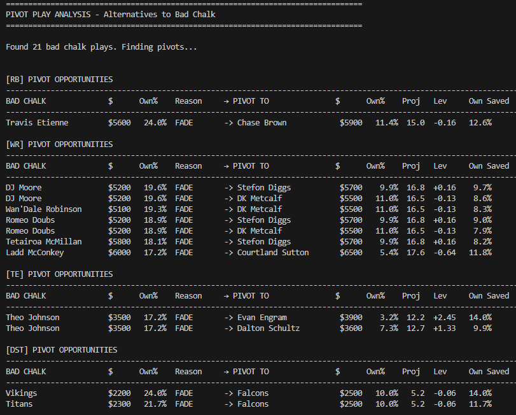The width and height of the screenshot is (516, 415).
Task: Click the '[WR] PIVOT OPPORTUNITIES' heading
Action: 59,144
